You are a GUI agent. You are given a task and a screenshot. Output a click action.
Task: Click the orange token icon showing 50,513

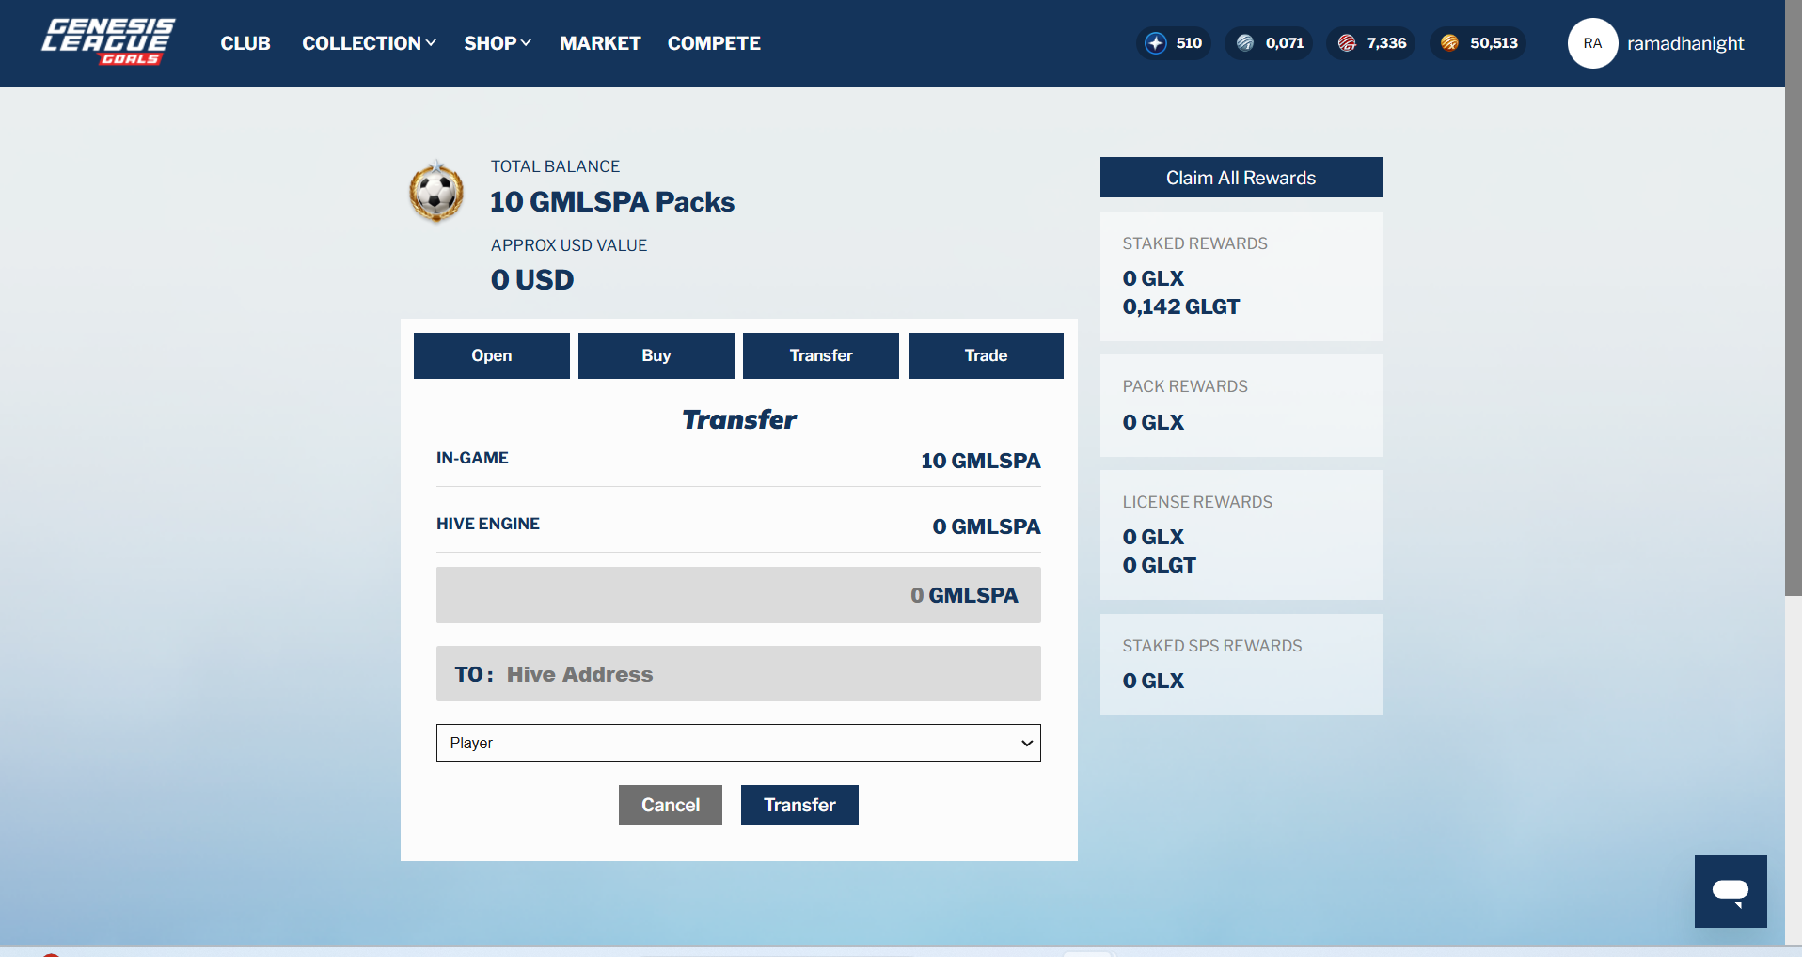click(x=1449, y=43)
